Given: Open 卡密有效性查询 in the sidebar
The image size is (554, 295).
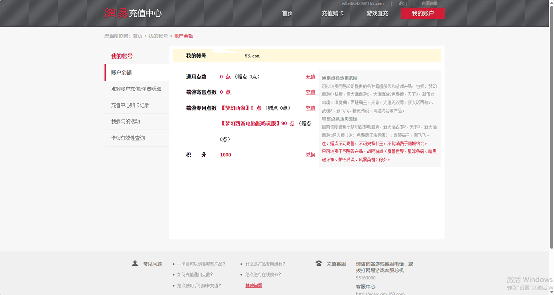Looking at the screenshot, I should [x=137, y=138].
